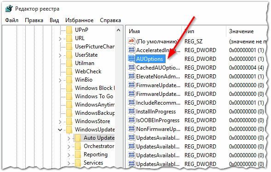Expand the Reporting subkey
The height and width of the screenshot is (172, 271).
point(69,155)
